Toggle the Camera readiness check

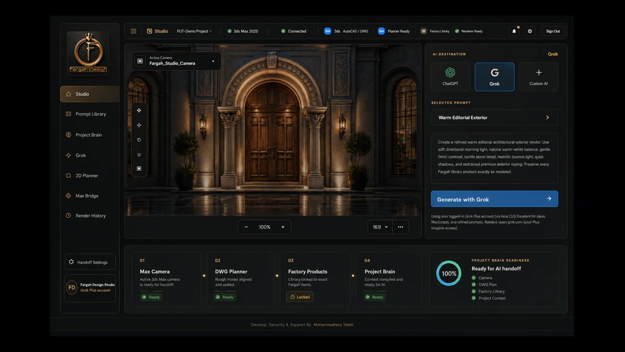(x=474, y=278)
